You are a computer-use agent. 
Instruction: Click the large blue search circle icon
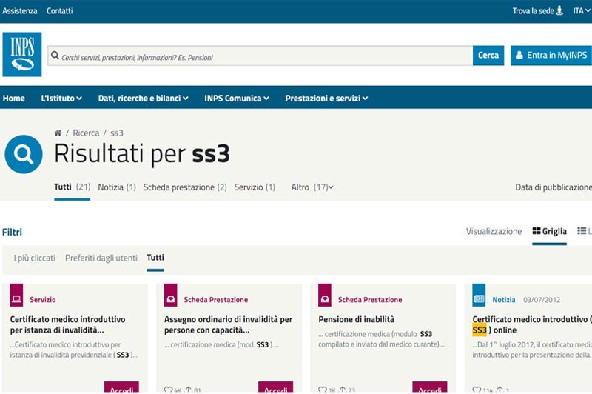(24, 154)
